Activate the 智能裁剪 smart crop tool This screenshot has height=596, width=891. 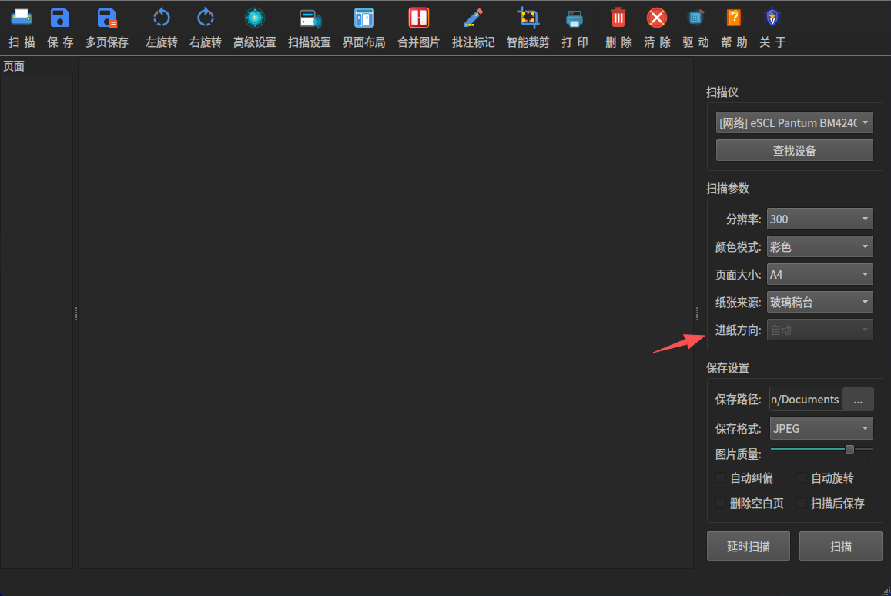point(528,27)
